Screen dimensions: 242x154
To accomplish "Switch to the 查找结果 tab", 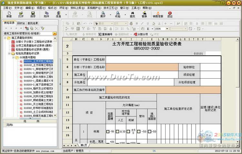I will pos(32,23).
